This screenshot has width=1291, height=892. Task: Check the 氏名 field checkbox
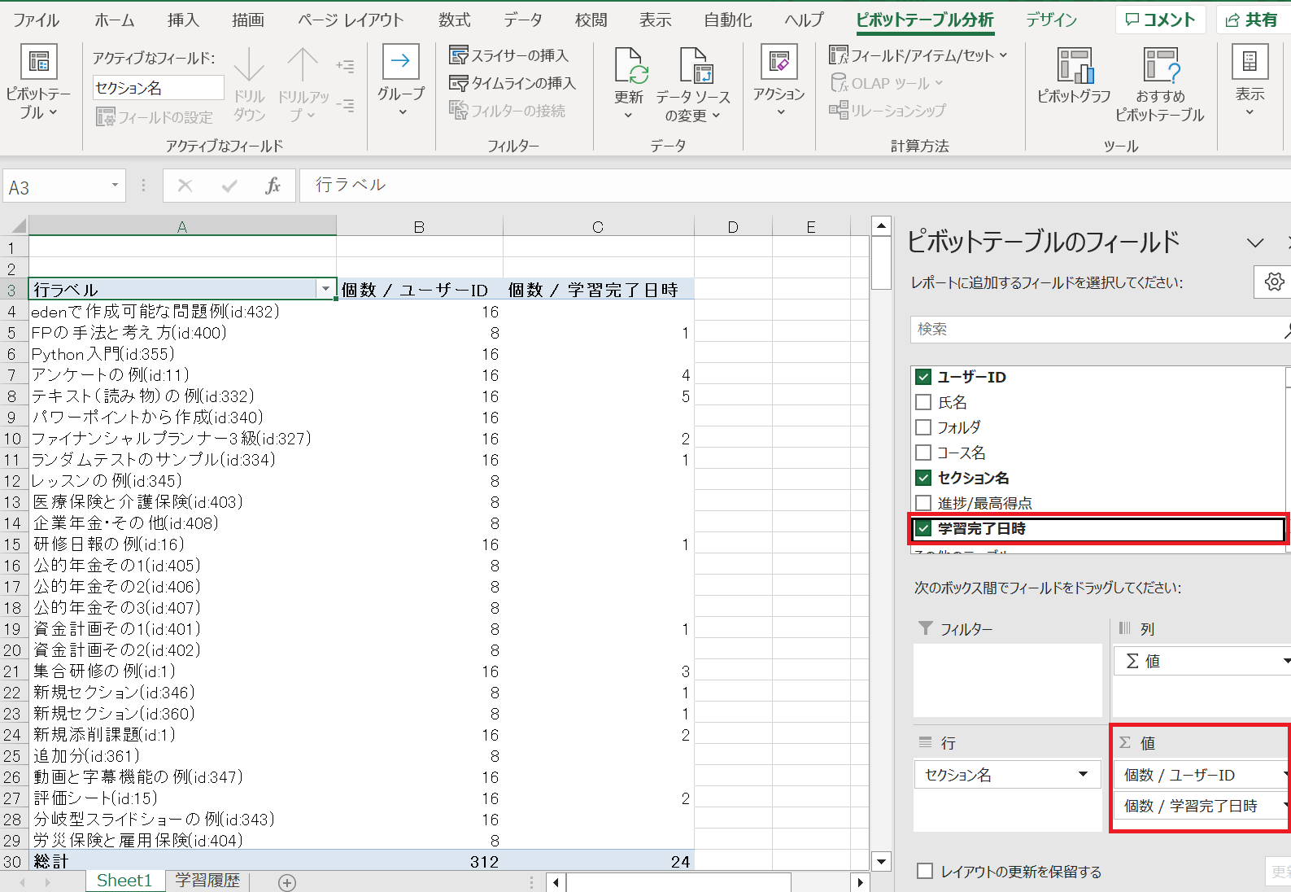(923, 402)
